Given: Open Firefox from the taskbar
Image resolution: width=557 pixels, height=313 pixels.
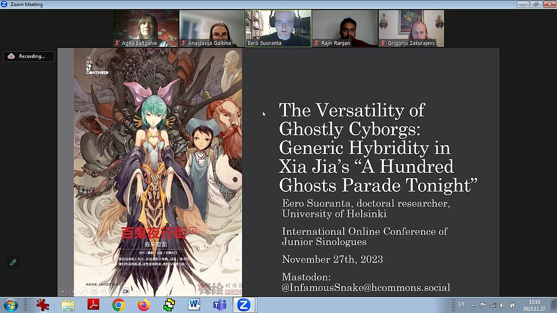Looking at the screenshot, I should (x=144, y=305).
